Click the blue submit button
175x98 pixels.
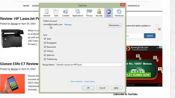click(150, 36)
